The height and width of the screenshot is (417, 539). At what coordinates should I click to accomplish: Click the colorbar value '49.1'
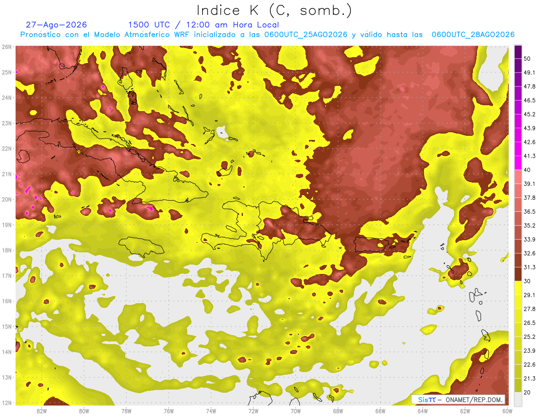pyautogui.click(x=530, y=72)
